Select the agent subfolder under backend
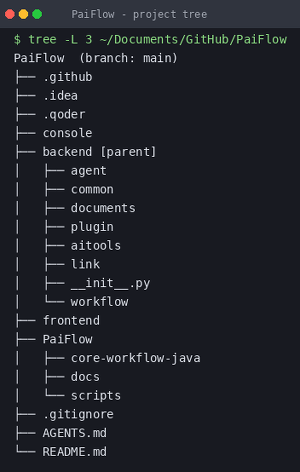This screenshot has height=472, width=300. tap(89, 171)
